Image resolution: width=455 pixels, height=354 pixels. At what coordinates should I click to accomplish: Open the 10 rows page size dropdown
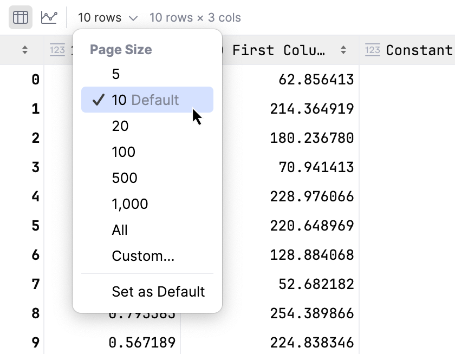107,17
